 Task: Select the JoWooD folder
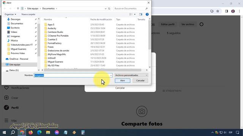point(52,58)
